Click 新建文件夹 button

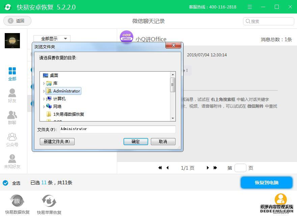point(57,141)
